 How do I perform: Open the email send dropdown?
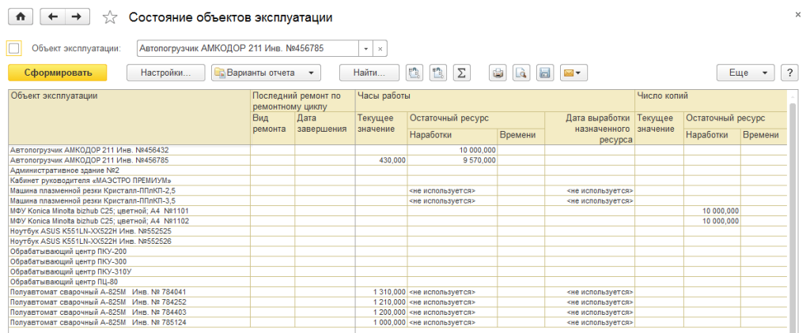573,73
